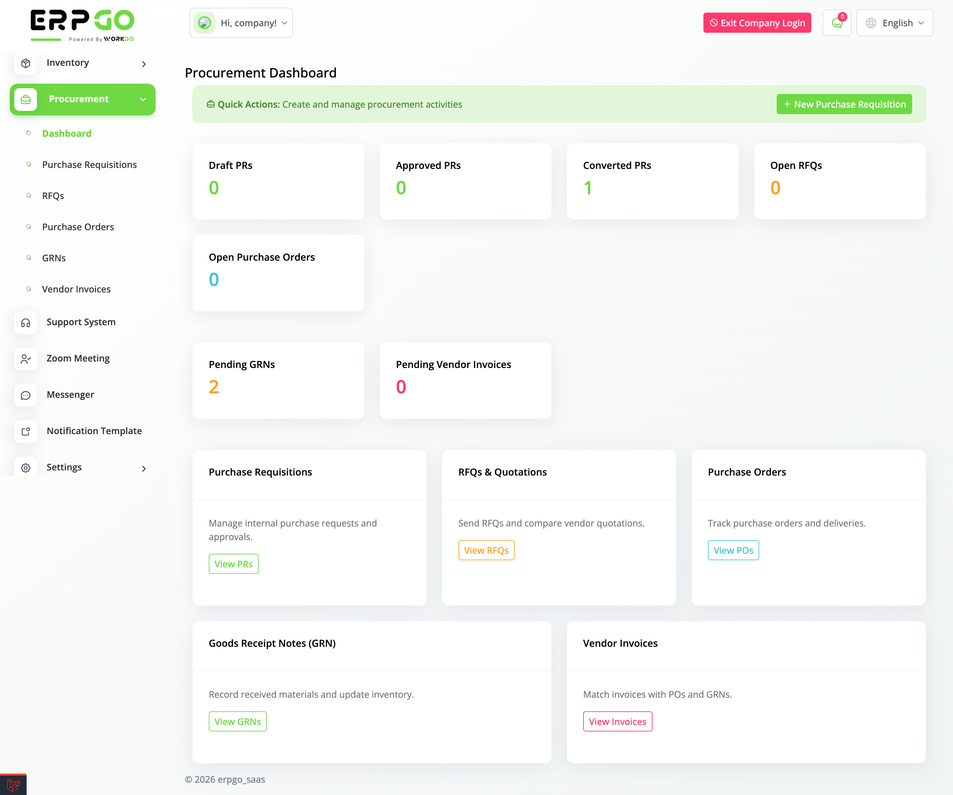Click the Open RFQs stat card
Image resolution: width=953 pixels, height=795 pixels.
pos(840,182)
